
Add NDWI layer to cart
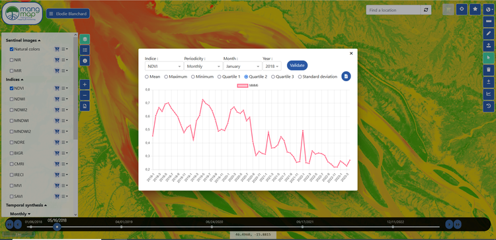click(x=57, y=99)
